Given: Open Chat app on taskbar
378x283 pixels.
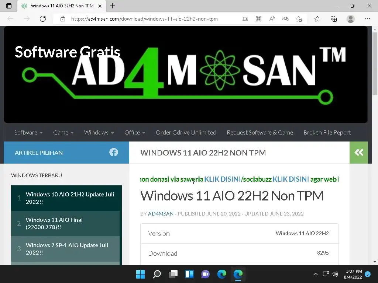Looking at the screenshot, I should pos(205,274).
